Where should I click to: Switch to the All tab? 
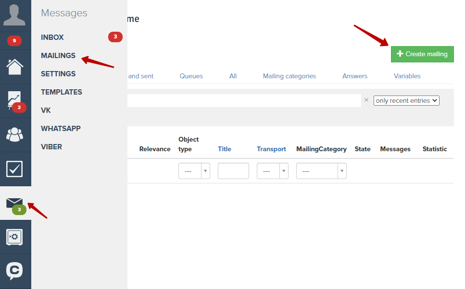tap(233, 76)
